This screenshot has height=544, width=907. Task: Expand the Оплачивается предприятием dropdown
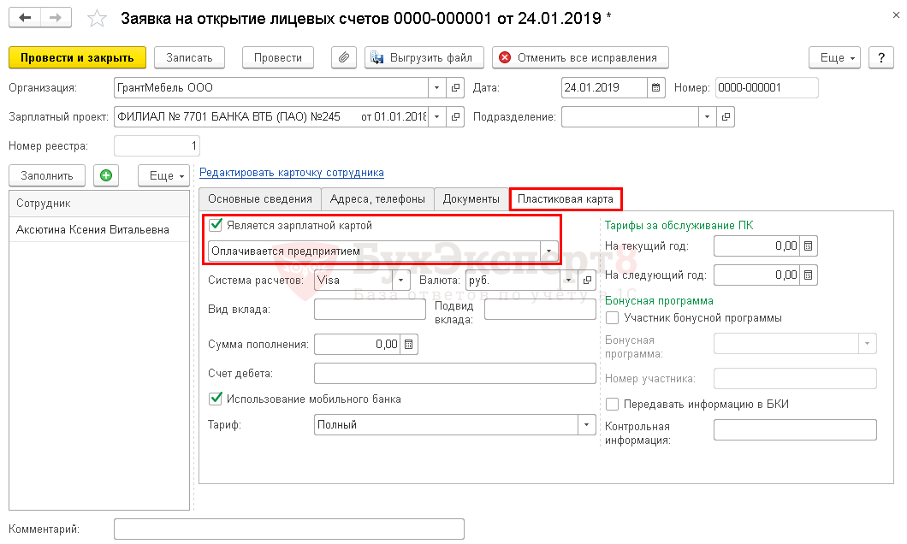(x=548, y=251)
